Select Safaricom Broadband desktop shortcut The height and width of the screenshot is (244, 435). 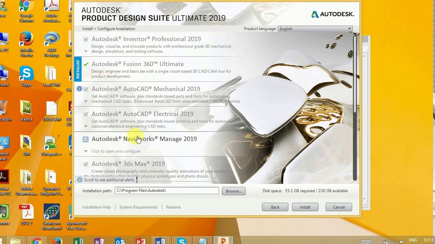(x=51, y=217)
